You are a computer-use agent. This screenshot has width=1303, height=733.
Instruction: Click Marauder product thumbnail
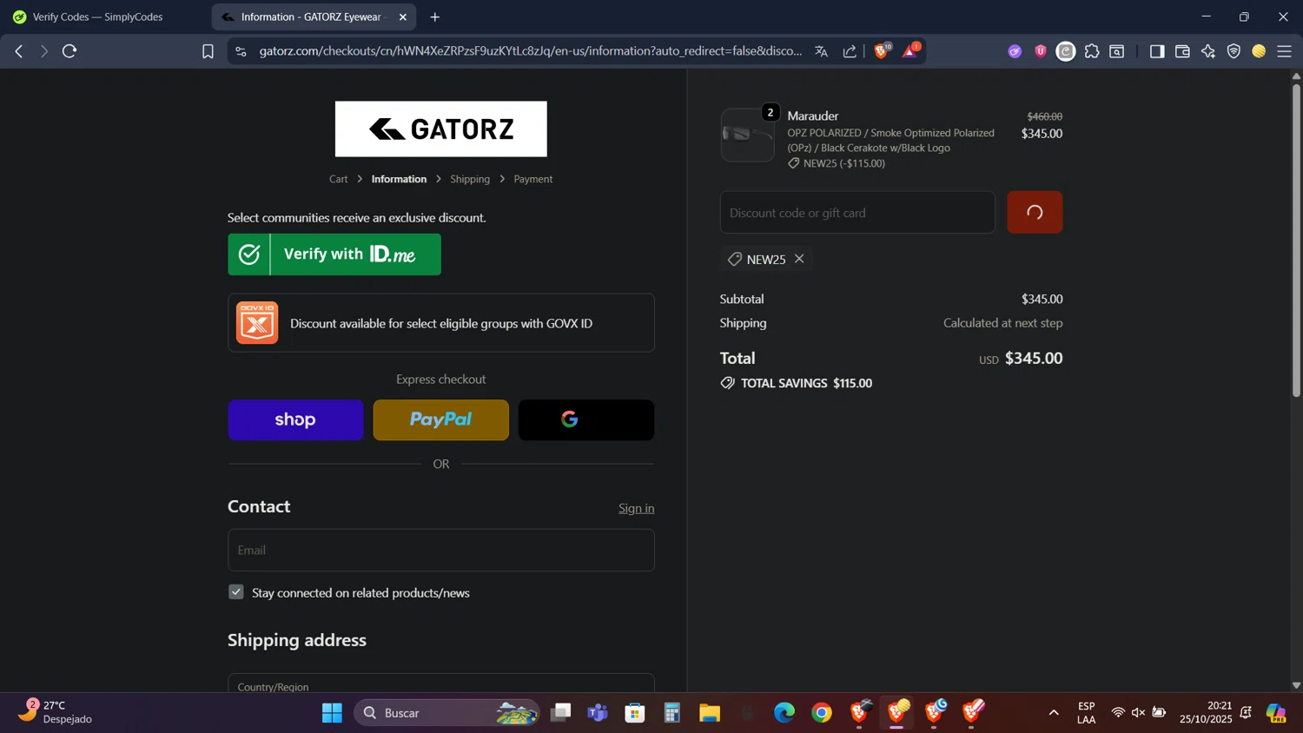point(748,135)
